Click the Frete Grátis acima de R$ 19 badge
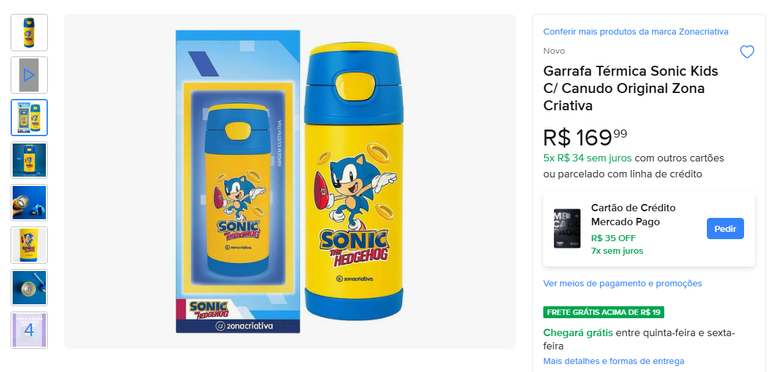774x372 pixels. (604, 312)
